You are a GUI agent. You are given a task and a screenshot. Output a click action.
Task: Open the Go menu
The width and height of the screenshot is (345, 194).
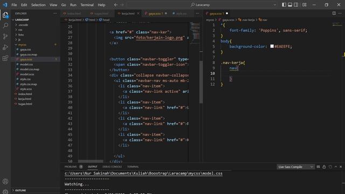(x=64, y=5)
